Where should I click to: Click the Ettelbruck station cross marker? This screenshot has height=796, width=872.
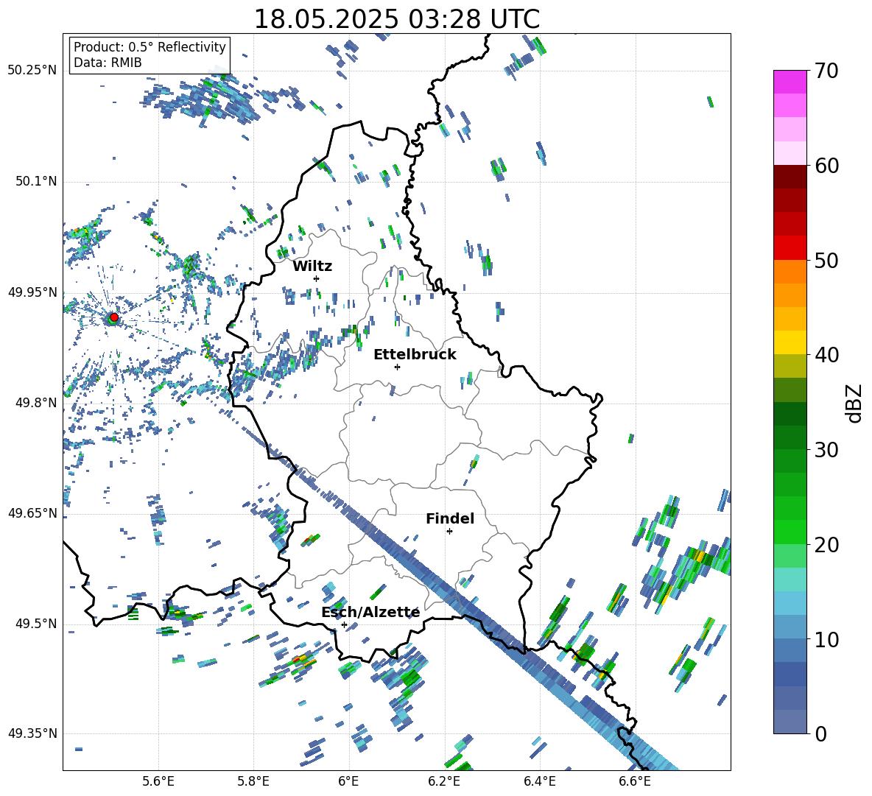click(x=397, y=367)
